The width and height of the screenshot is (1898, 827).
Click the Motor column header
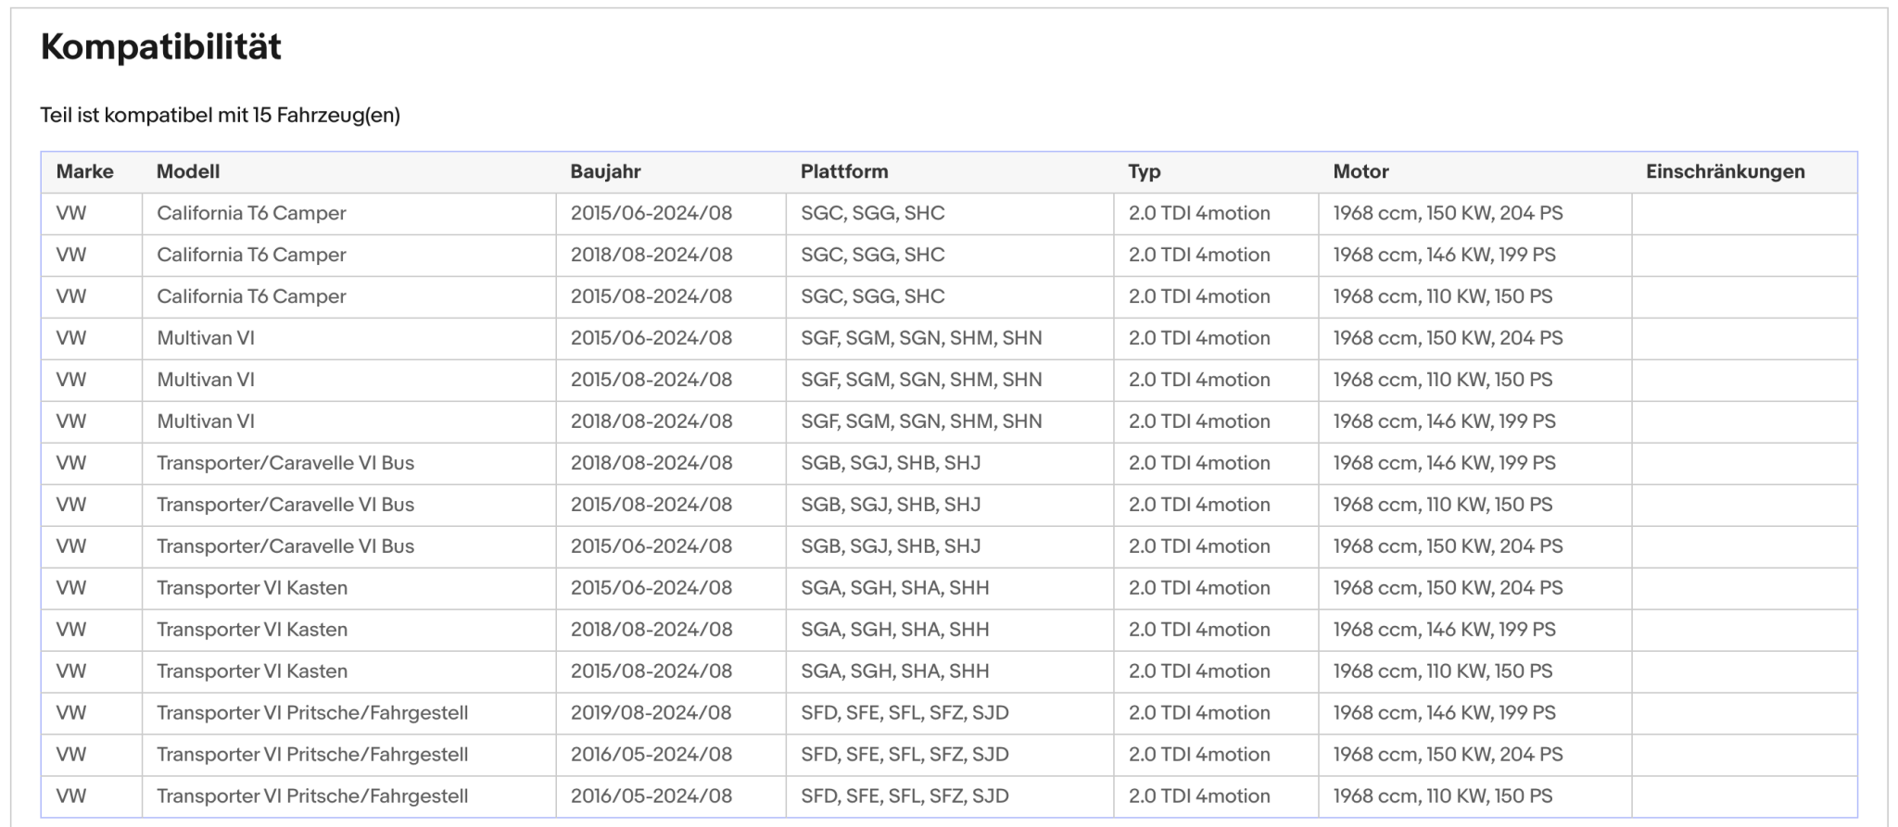click(x=1360, y=171)
